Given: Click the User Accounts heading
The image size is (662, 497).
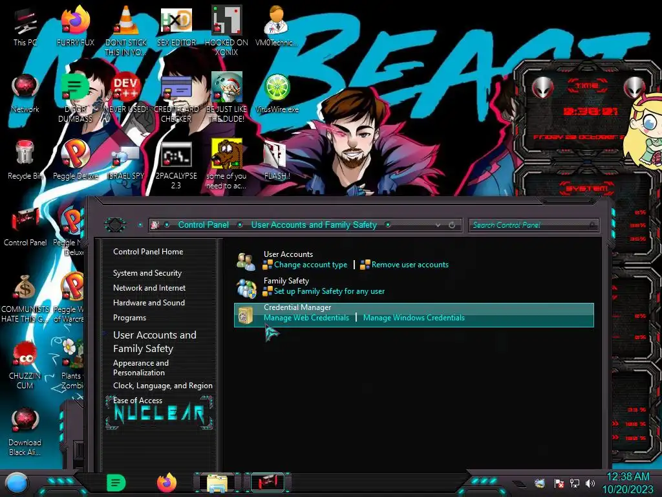Looking at the screenshot, I should 288,254.
